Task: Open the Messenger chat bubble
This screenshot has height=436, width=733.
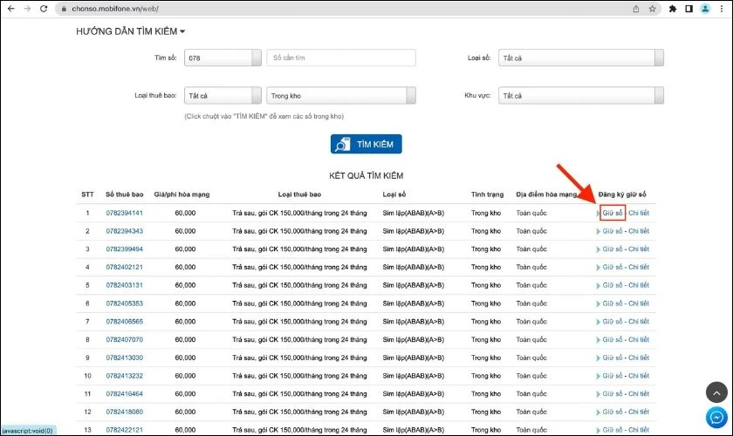Action: point(716,418)
